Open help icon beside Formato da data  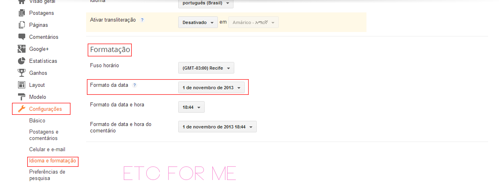[135, 85]
